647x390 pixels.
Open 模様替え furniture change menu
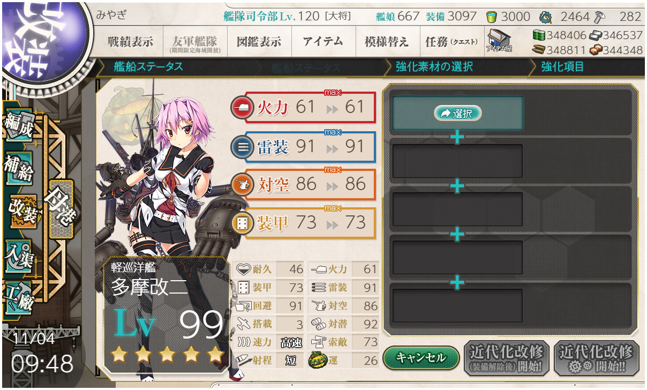tap(387, 42)
